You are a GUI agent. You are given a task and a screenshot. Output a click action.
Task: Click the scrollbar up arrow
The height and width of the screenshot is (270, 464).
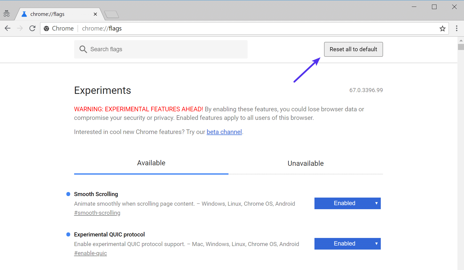[461, 40]
